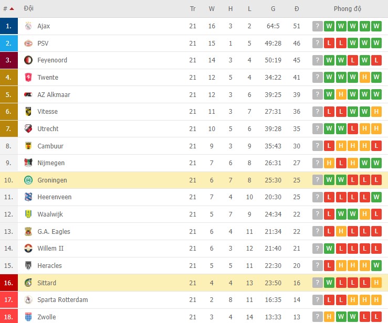Click the AZ Alkmaar logo icon
This screenshot has height=323, width=388.
[28, 95]
